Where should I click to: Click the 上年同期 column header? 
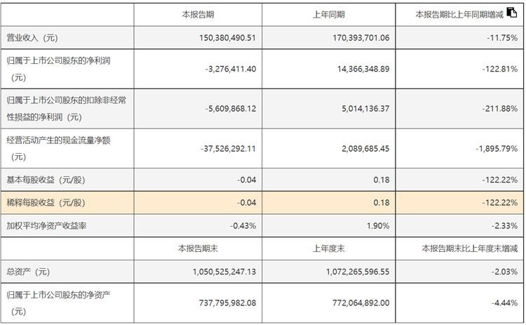point(328,14)
